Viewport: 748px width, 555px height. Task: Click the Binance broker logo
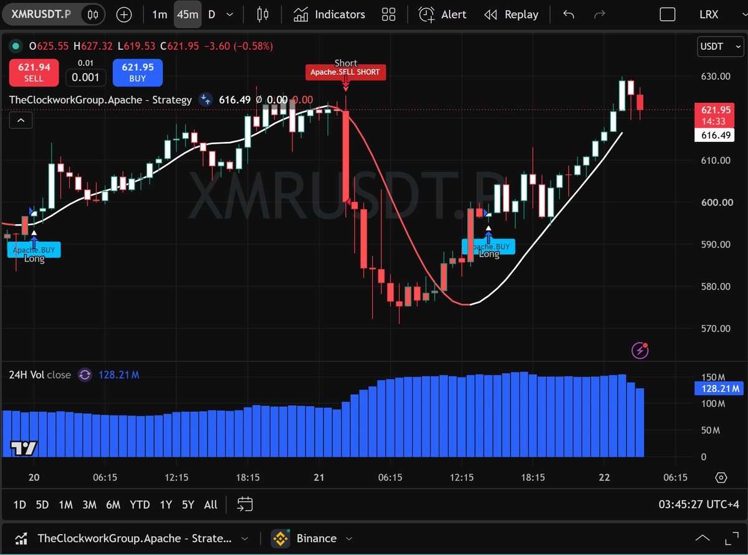point(280,538)
